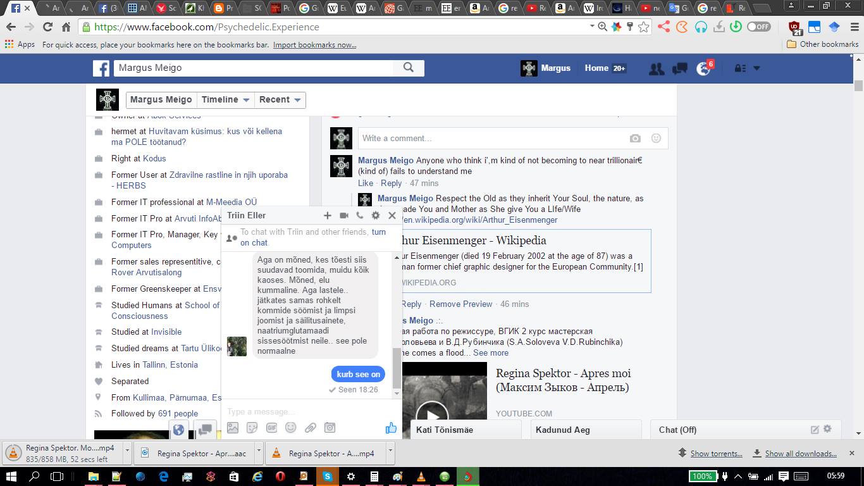This screenshot has width=864, height=486.
Task: Open GIF picker in chat window
Action: click(271, 428)
